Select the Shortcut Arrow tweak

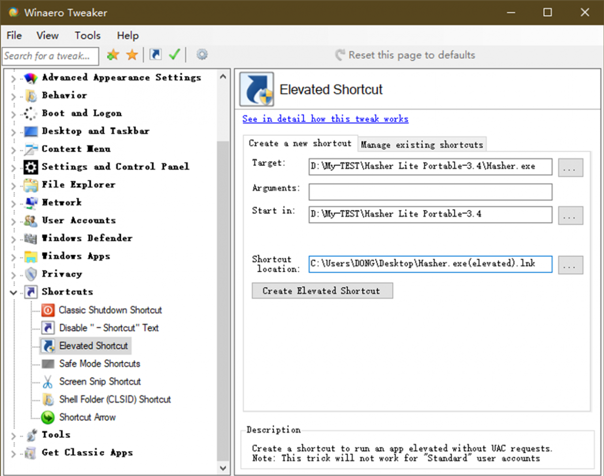tap(87, 417)
